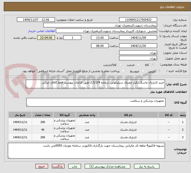The height and width of the screenshot is (173, 191).
Task: Click need date 1404/11/11 in row 2
Action: (20, 130)
